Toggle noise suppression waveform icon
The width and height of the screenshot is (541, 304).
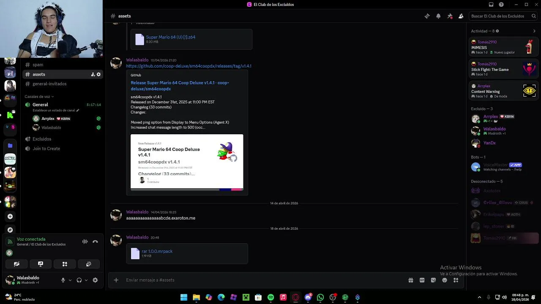tap(85, 242)
